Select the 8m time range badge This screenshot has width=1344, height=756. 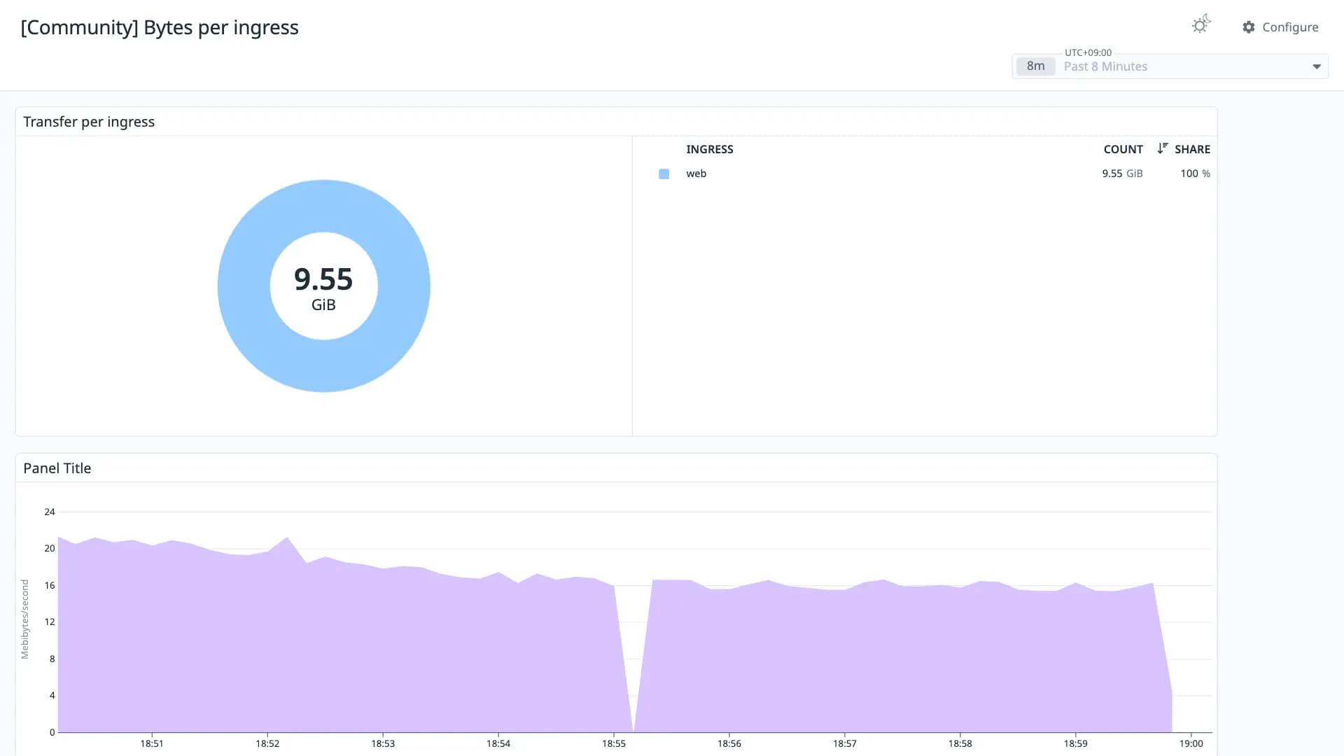coord(1035,66)
